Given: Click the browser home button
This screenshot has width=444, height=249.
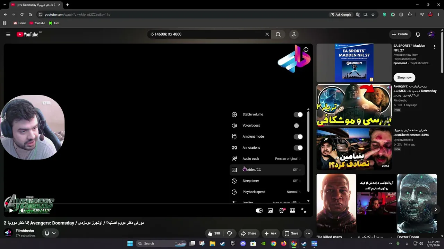Looking at the screenshot, I should pyautogui.click(x=30, y=15).
